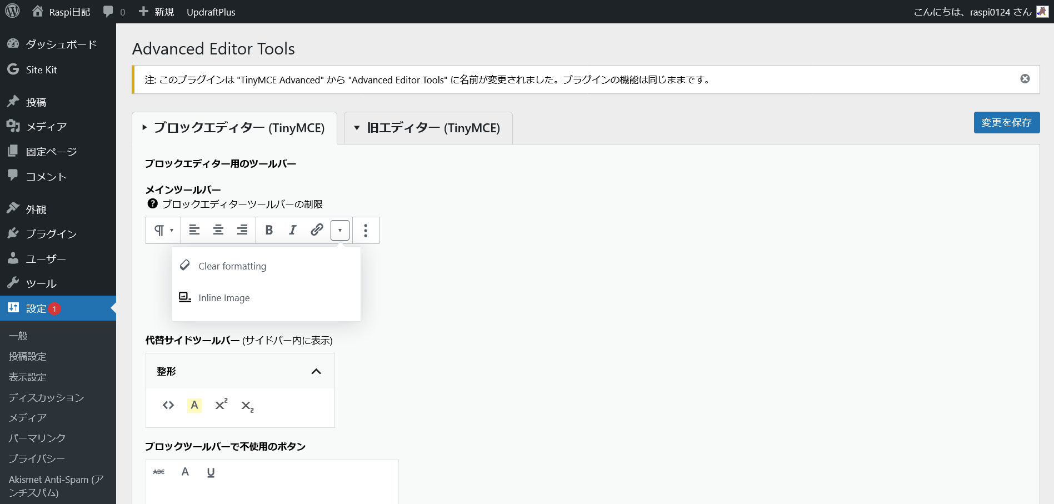The width and height of the screenshot is (1054, 504).
Task: Open the three-dot options menu
Action: point(366,230)
